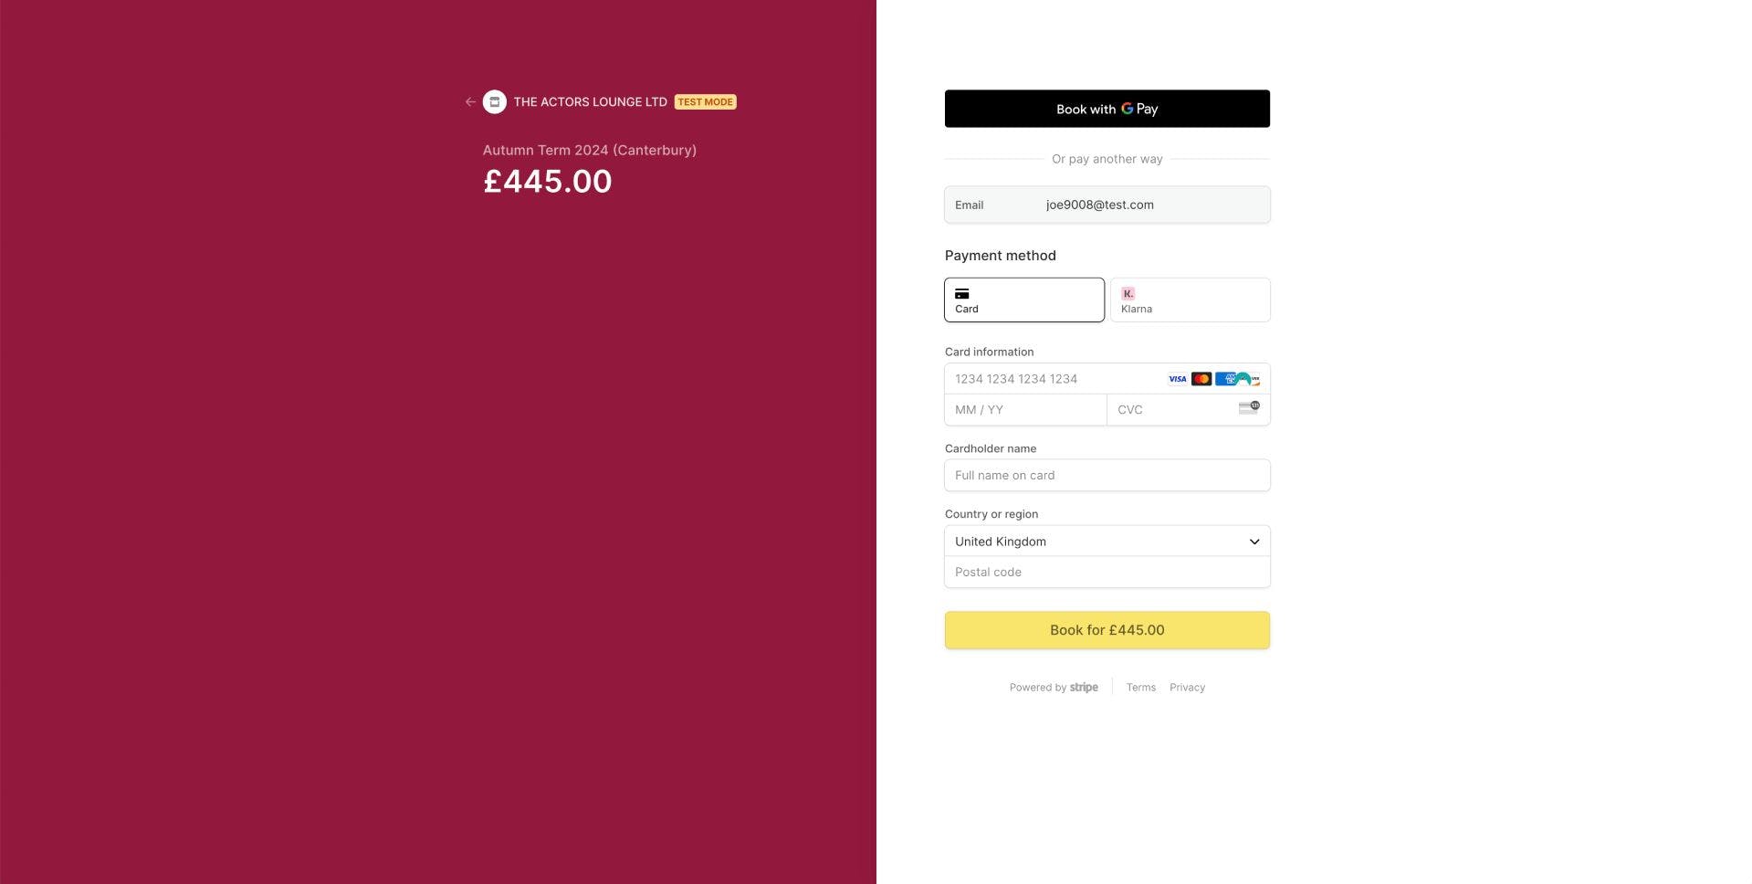1752x884 pixels.
Task: Click the Powered by Stripe link
Action: (1054, 688)
